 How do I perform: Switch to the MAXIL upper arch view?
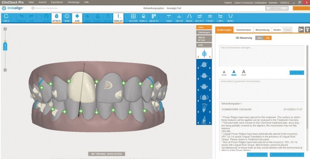coord(189,18)
